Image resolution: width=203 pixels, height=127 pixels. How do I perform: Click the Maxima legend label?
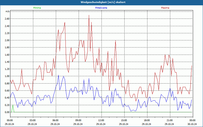[x=165, y=8]
